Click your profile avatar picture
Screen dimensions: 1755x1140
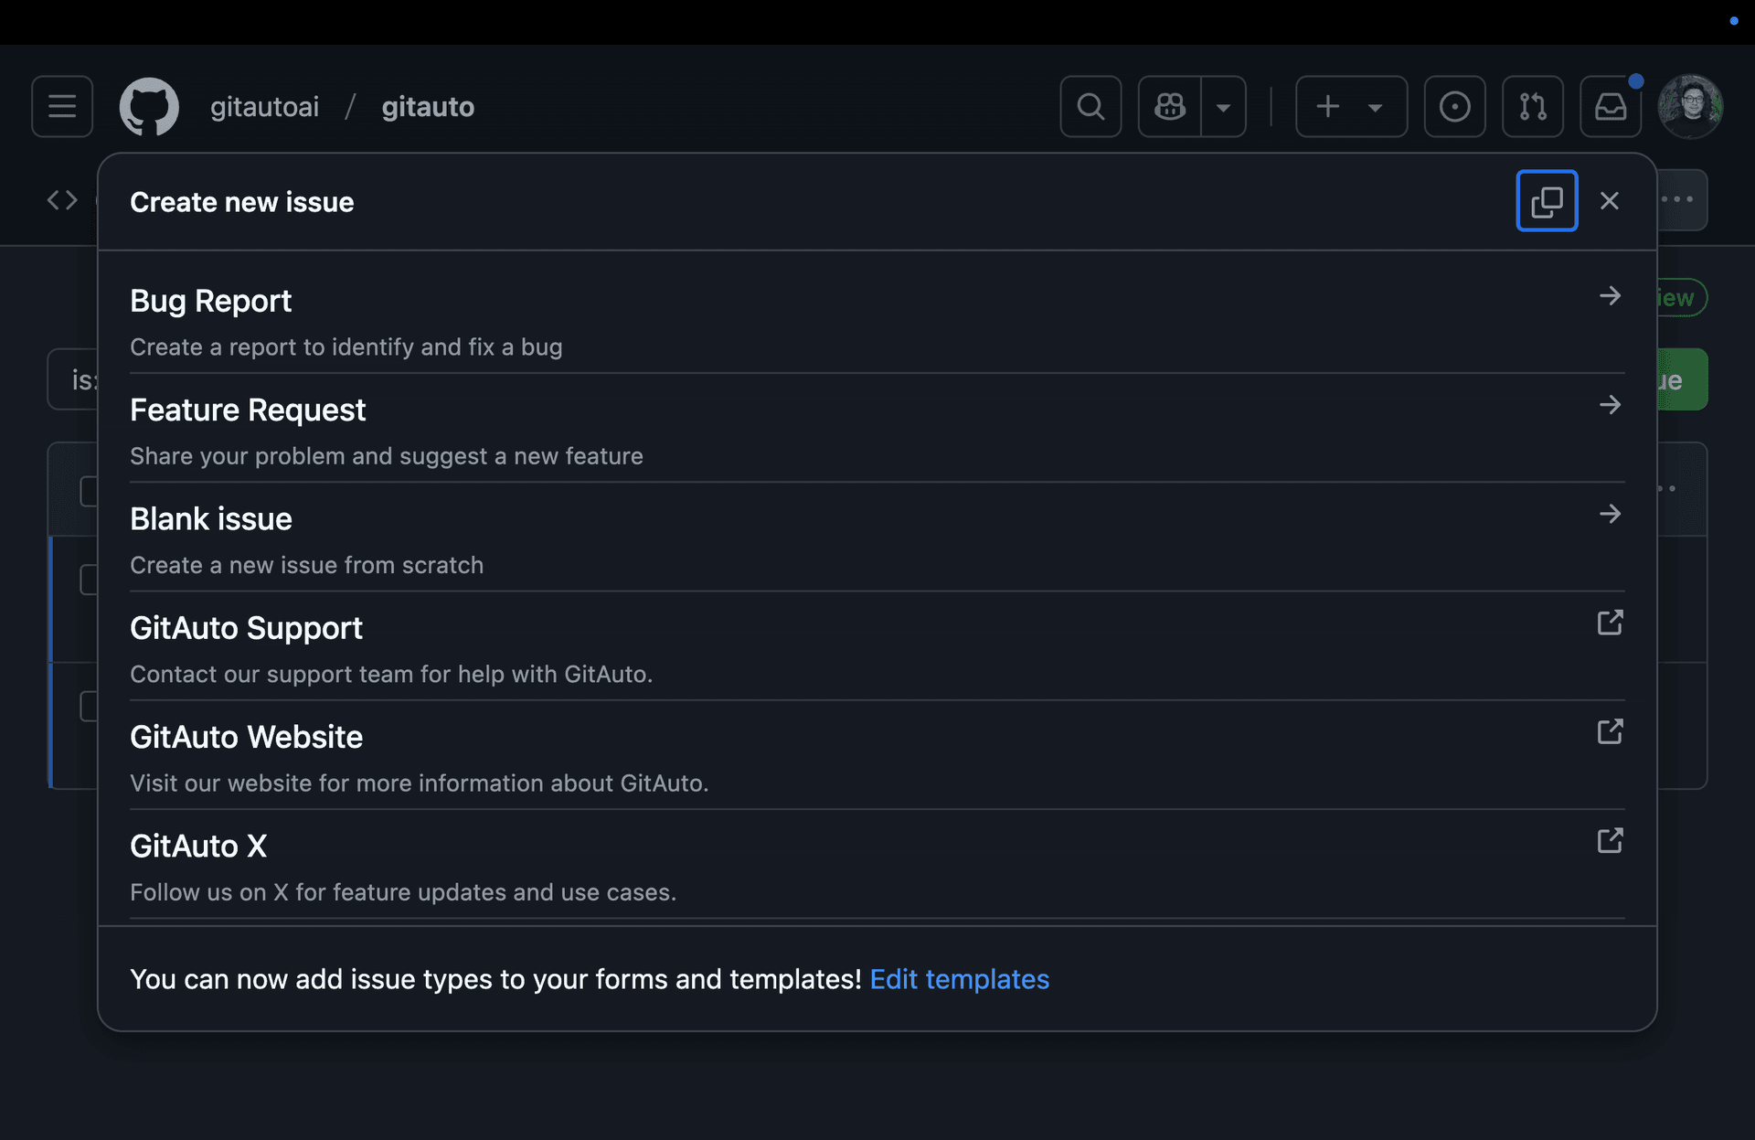coord(1690,106)
